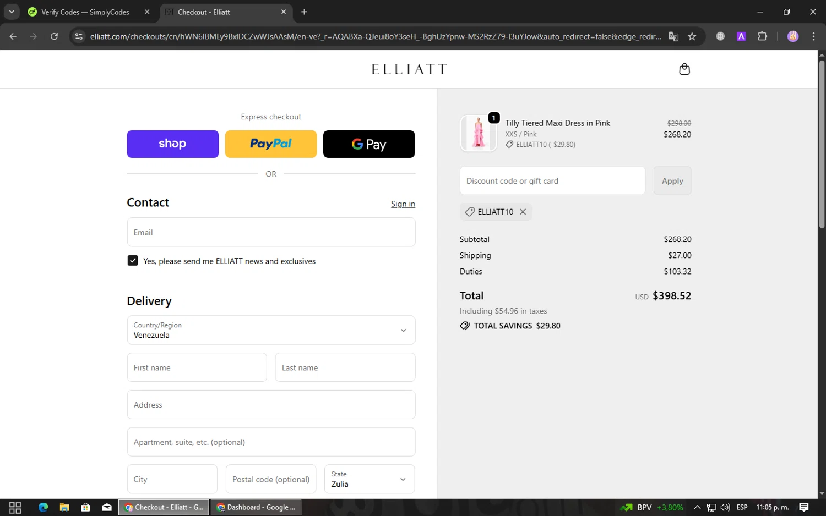Close the Verify Codes SimplyCodes tab
This screenshot has width=826, height=516.
tap(147, 12)
